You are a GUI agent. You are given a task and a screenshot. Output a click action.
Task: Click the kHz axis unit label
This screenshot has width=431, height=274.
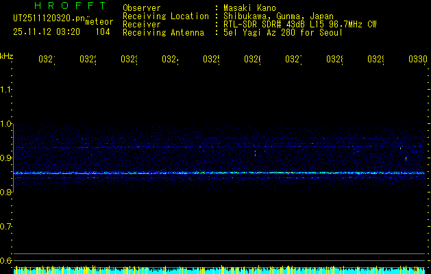point(6,56)
